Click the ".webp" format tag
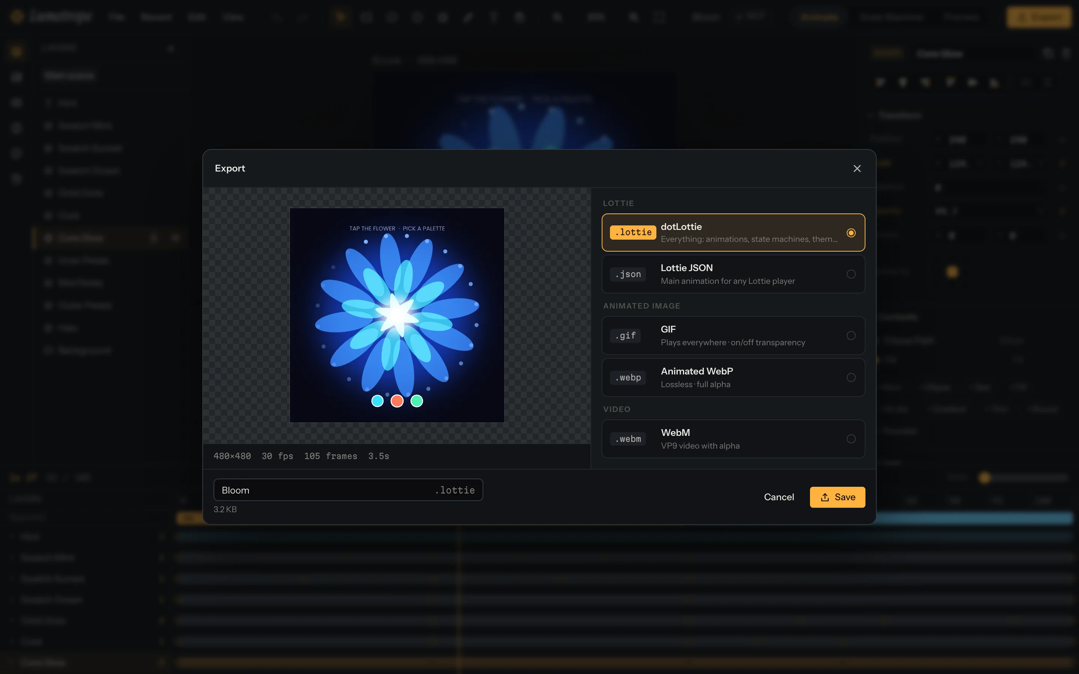Viewport: 1079px width, 674px height. [x=627, y=377]
